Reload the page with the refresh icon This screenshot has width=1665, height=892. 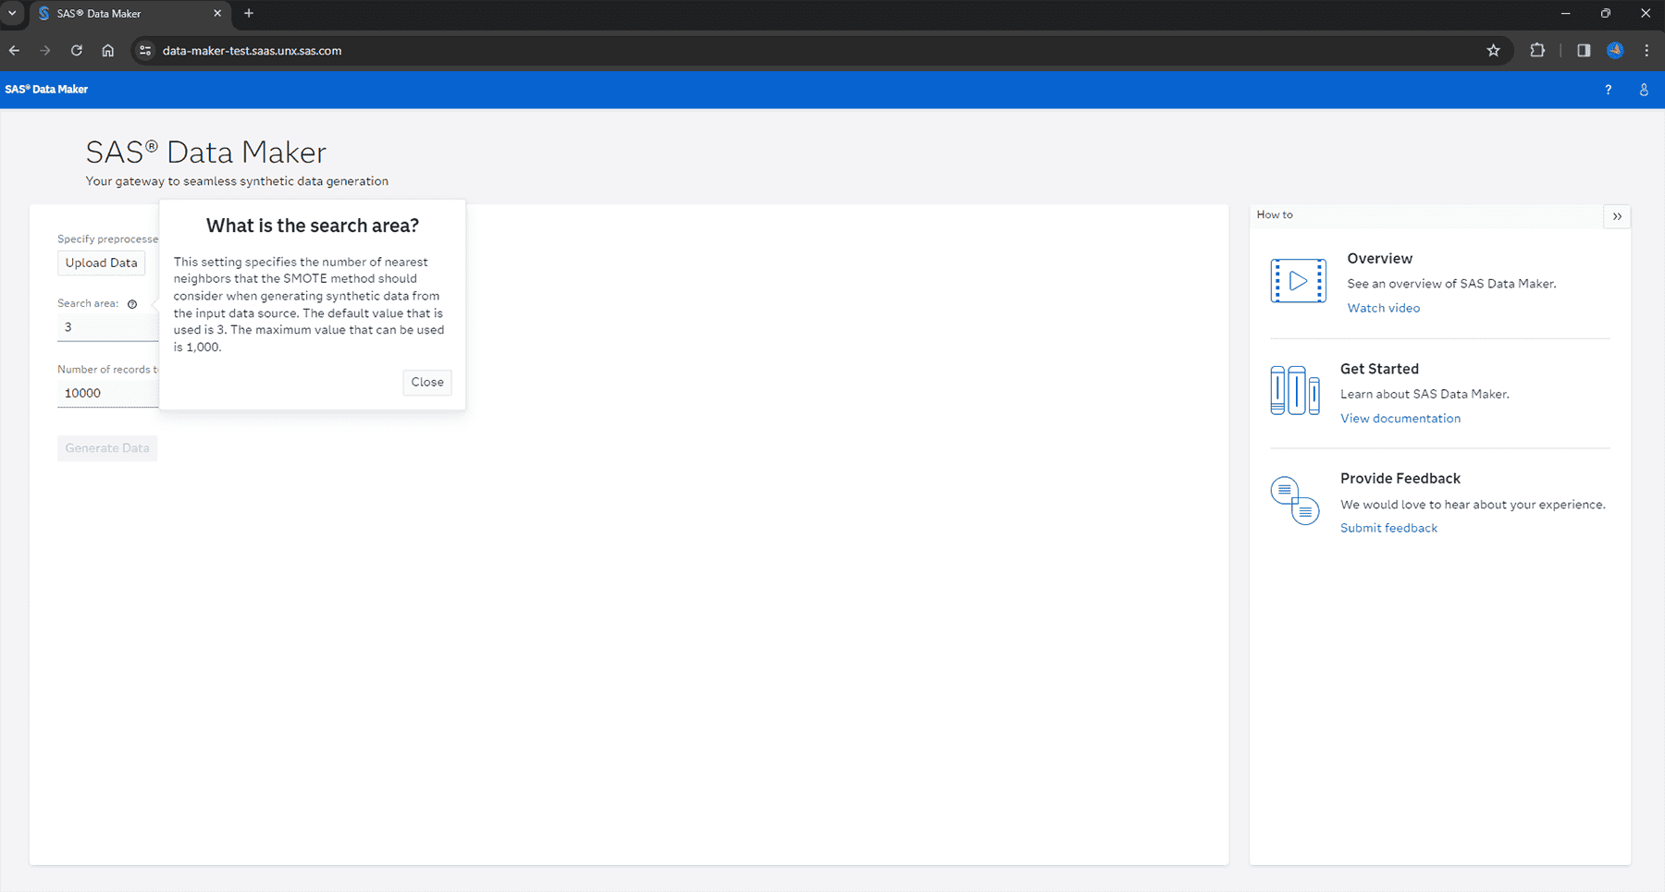[77, 51]
